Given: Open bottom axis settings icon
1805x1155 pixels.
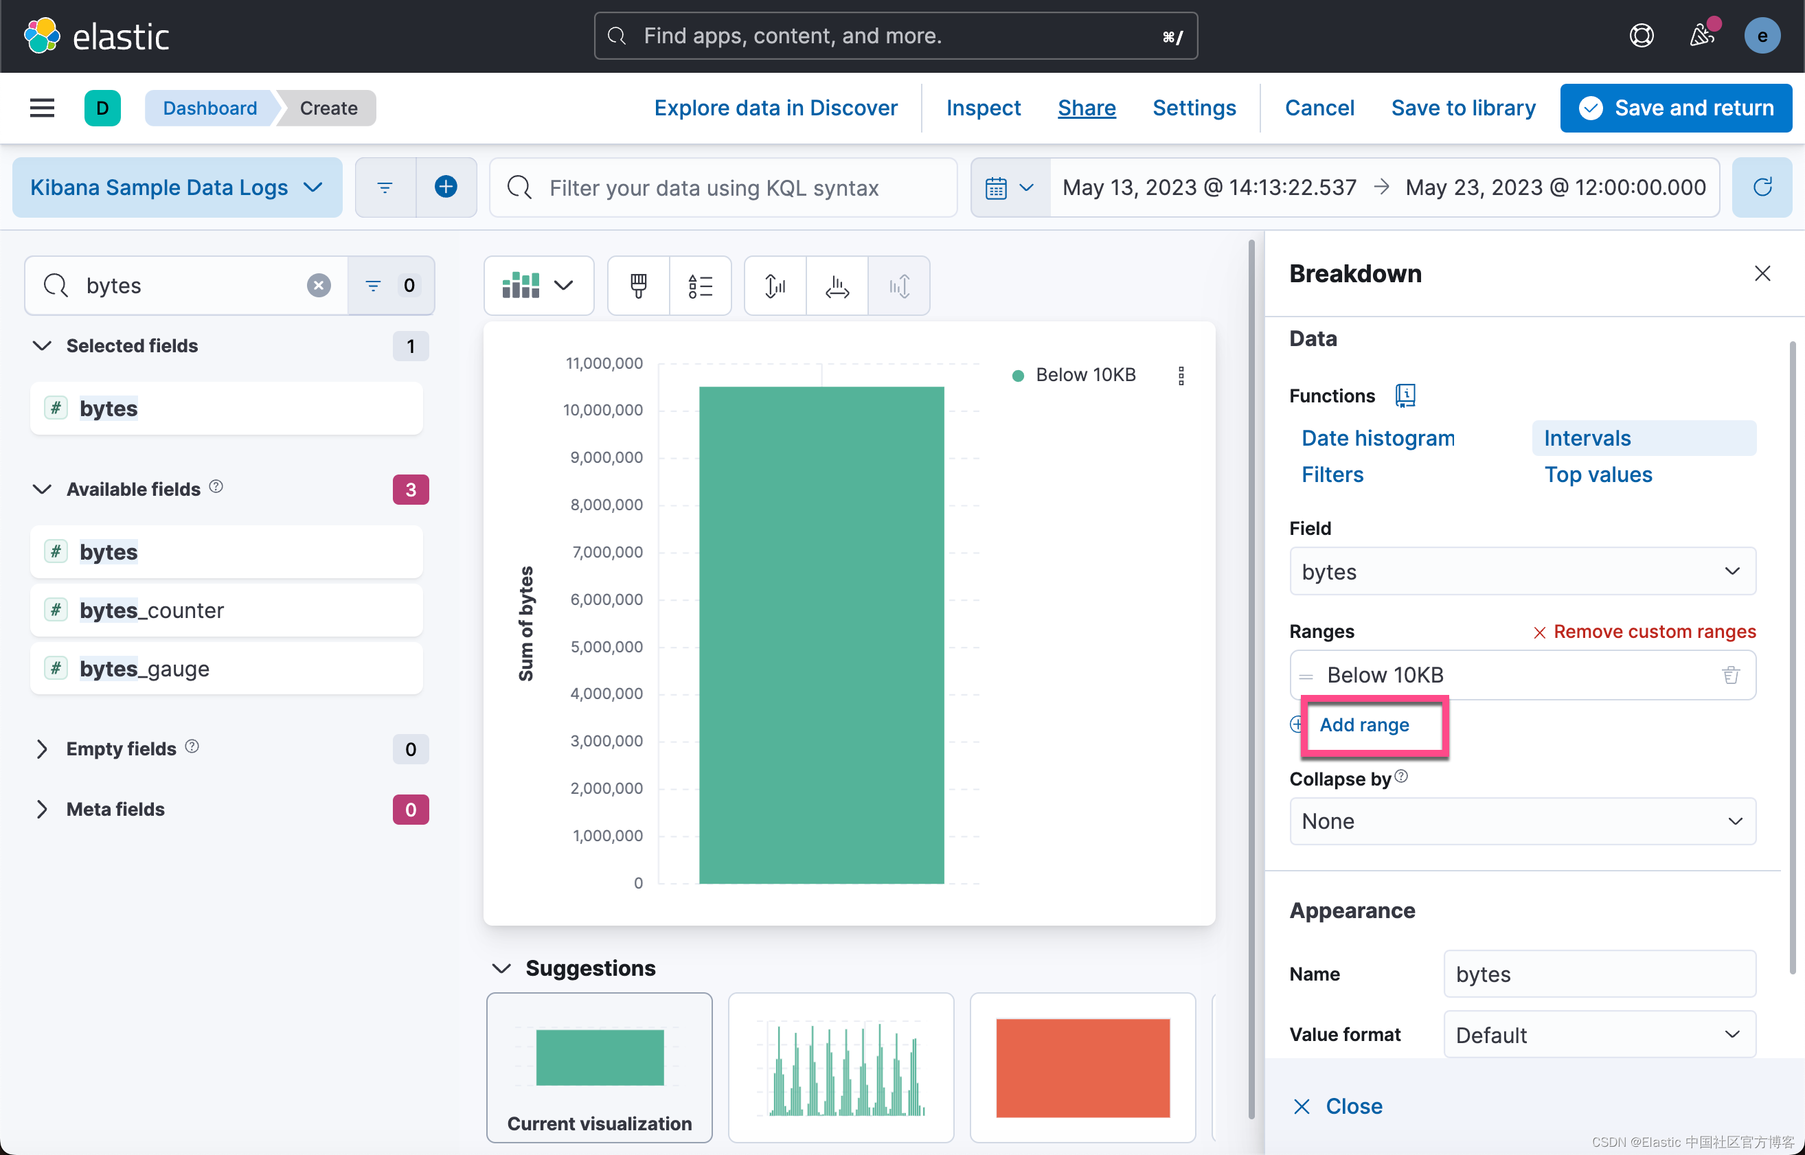Looking at the screenshot, I should pos(837,285).
